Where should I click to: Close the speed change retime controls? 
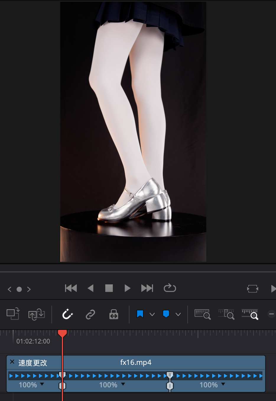12,362
